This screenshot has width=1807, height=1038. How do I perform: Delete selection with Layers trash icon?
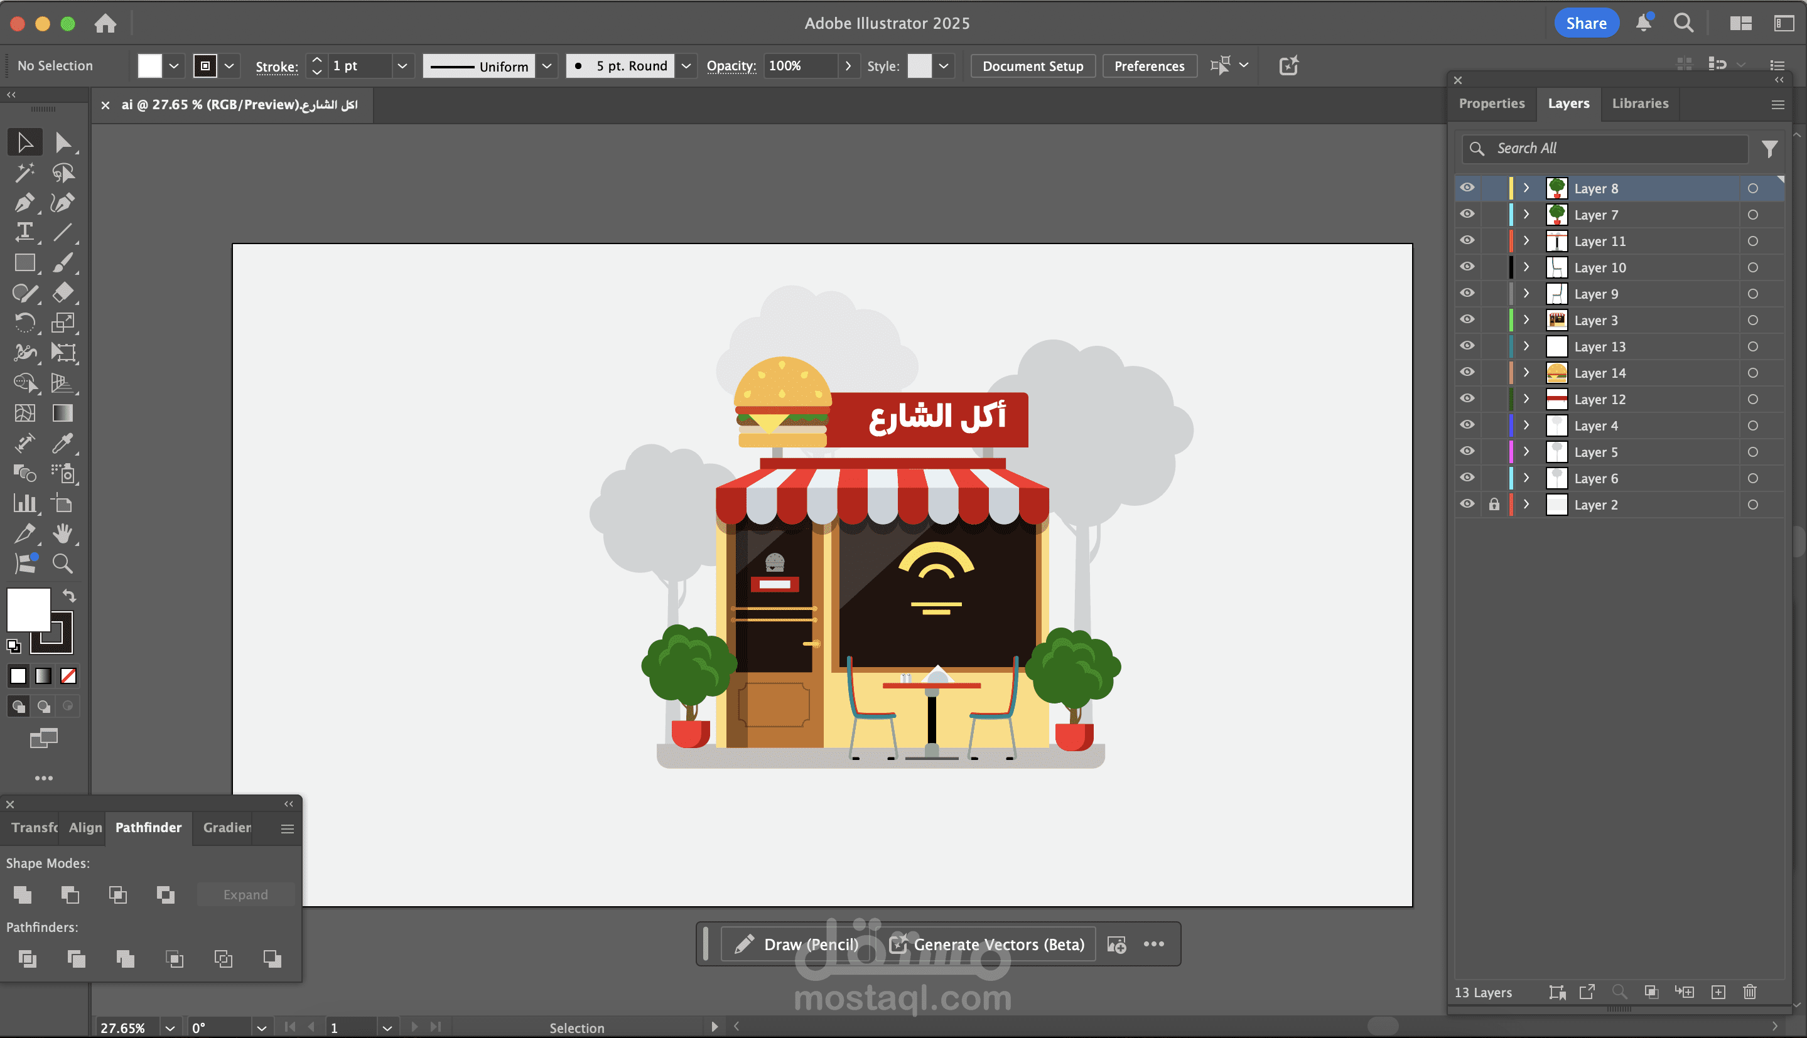coord(1749,992)
